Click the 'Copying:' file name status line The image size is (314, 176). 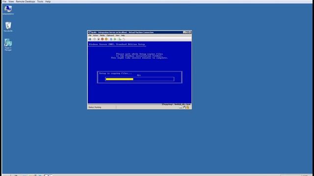176,104
